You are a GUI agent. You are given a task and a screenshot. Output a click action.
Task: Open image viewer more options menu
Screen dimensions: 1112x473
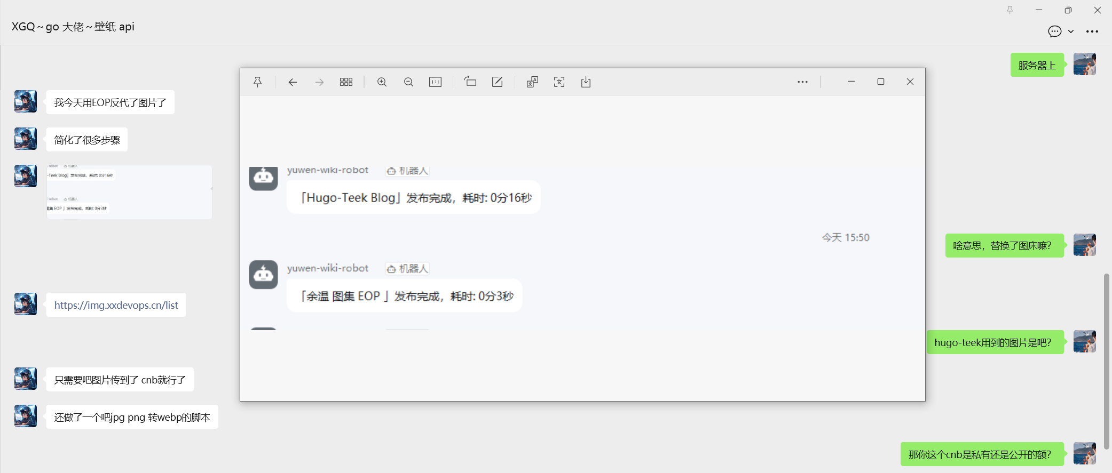point(802,82)
